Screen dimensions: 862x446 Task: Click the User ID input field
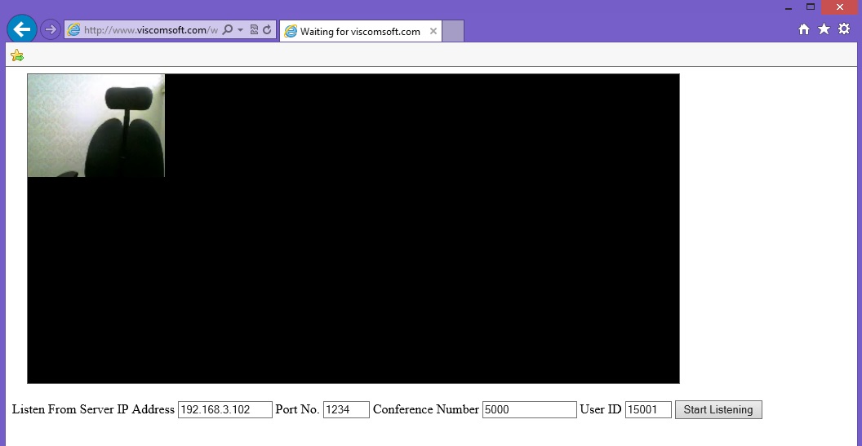click(x=648, y=409)
